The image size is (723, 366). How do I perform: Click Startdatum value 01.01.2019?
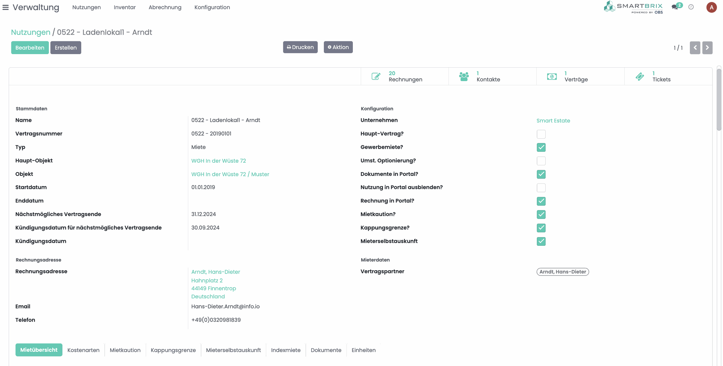203,187
